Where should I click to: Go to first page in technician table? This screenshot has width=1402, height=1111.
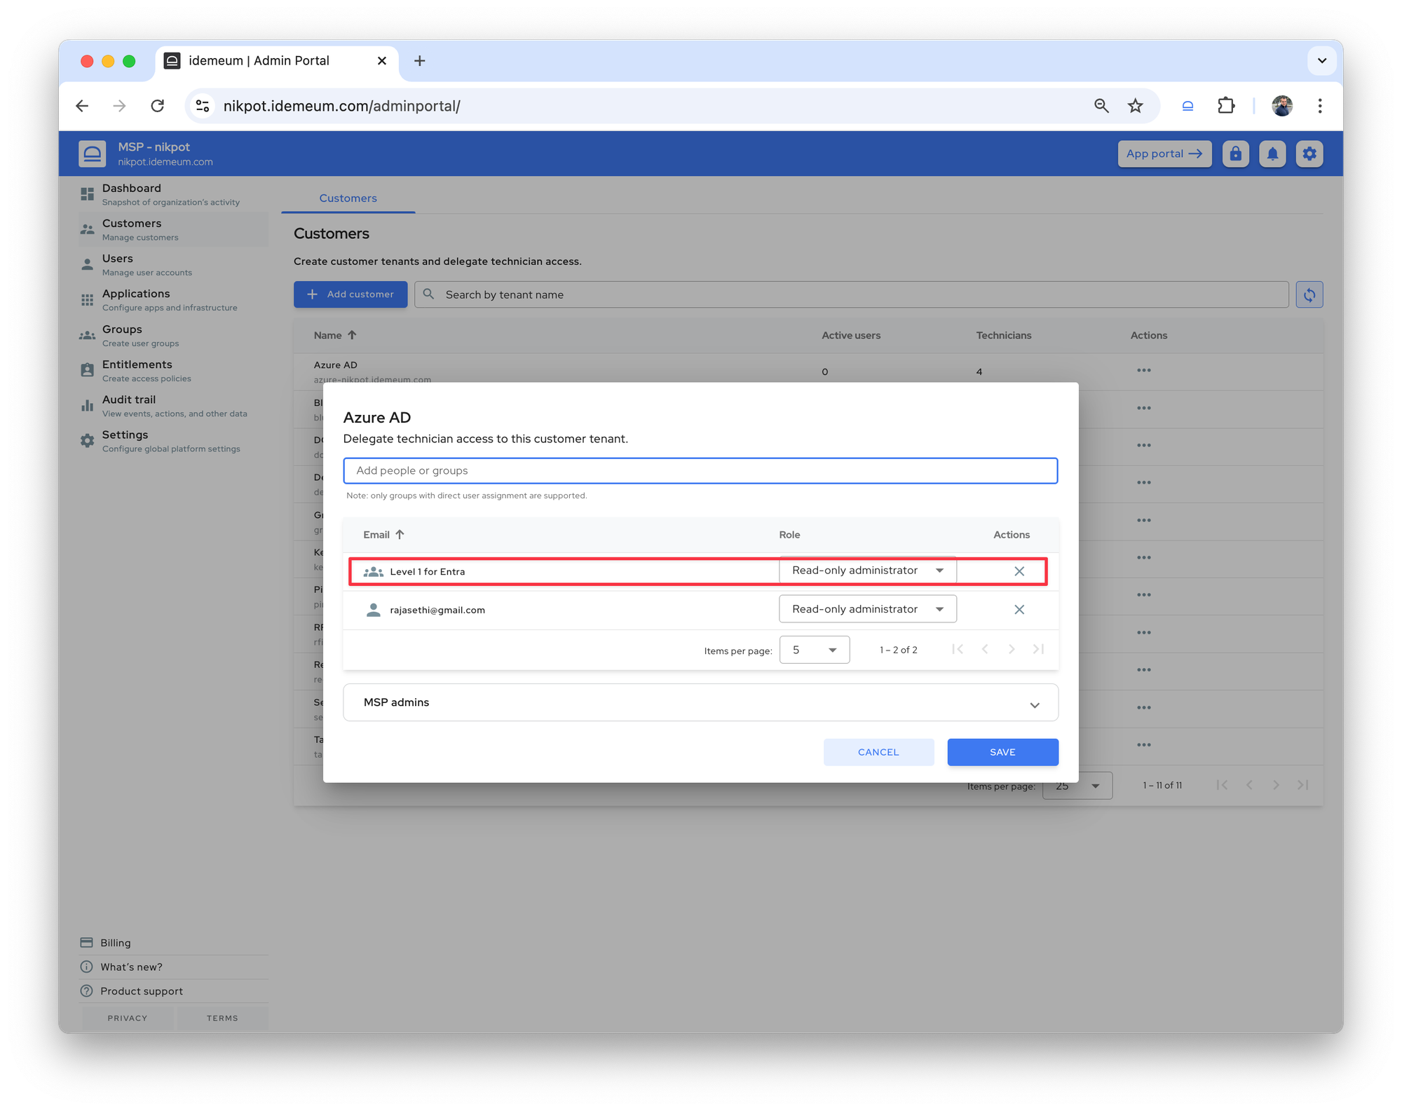click(x=958, y=650)
